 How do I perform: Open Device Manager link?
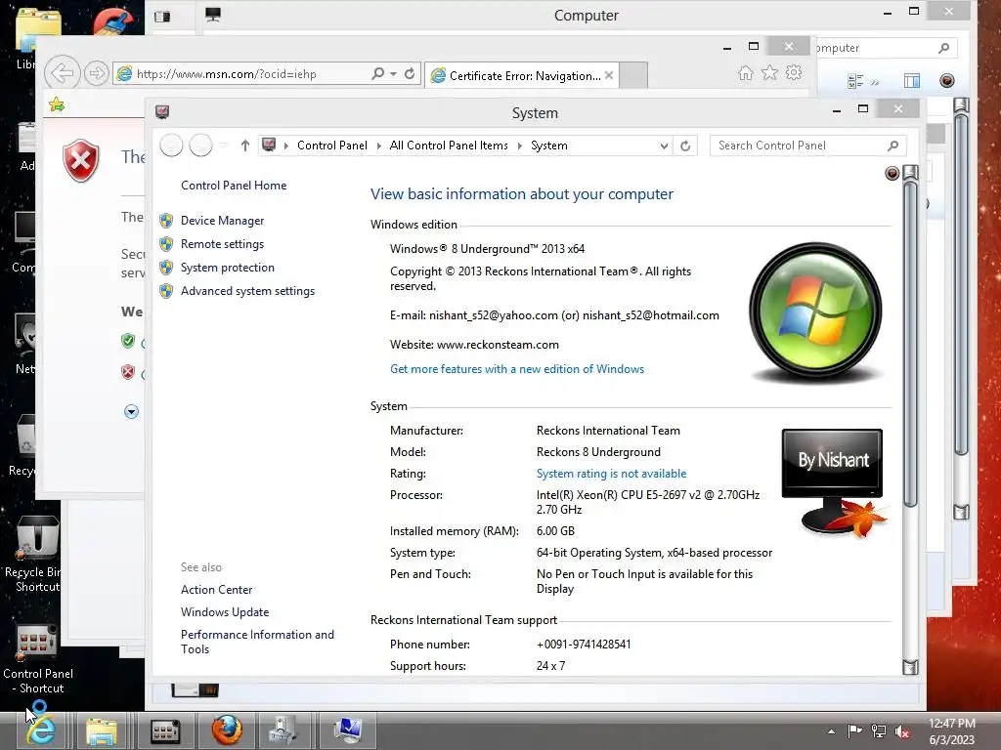coord(222,221)
